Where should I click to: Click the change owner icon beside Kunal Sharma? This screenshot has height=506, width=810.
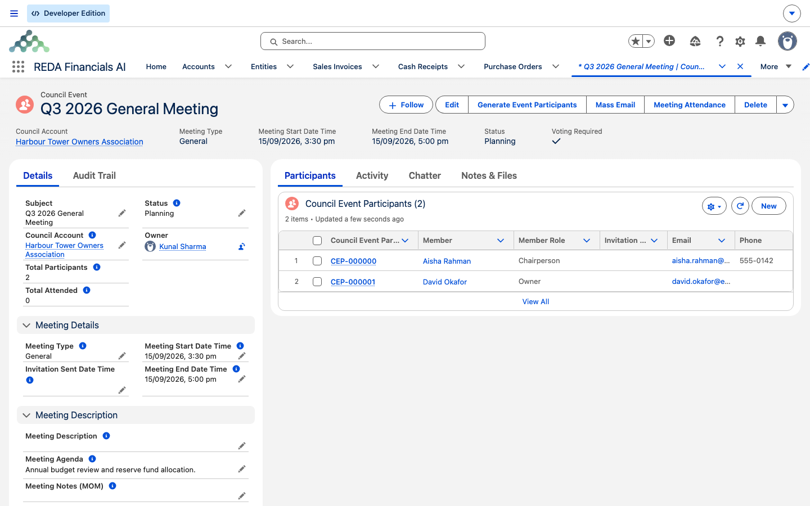pyautogui.click(x=242, y=246)
